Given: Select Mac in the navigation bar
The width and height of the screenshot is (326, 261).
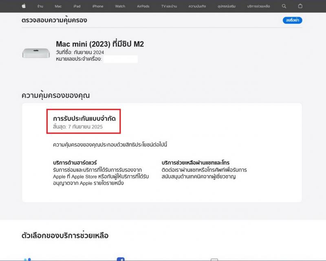Looking at the screenshot, I should [x=58, y=7].
